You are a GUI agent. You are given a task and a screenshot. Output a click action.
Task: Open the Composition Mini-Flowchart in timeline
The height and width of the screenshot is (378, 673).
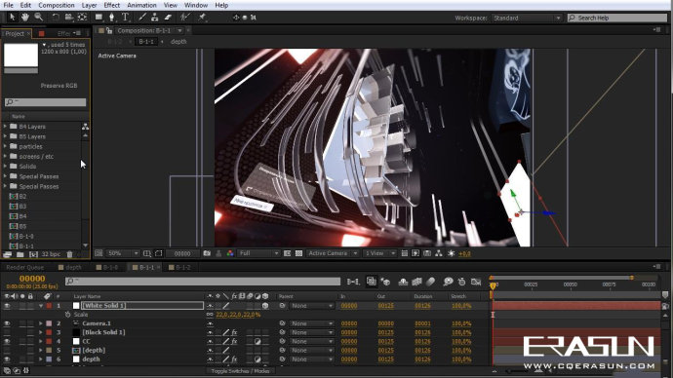click(x=353, y=282)
